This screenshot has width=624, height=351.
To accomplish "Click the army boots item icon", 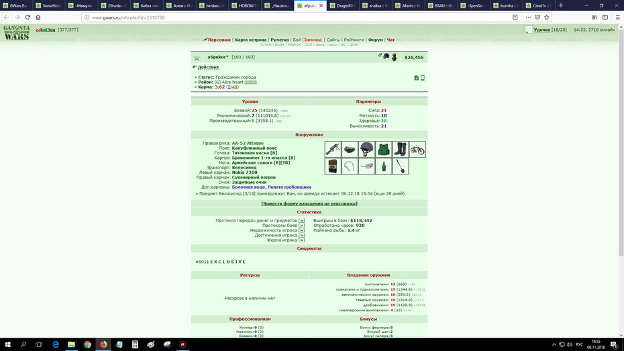I will (x=401, y=149).
